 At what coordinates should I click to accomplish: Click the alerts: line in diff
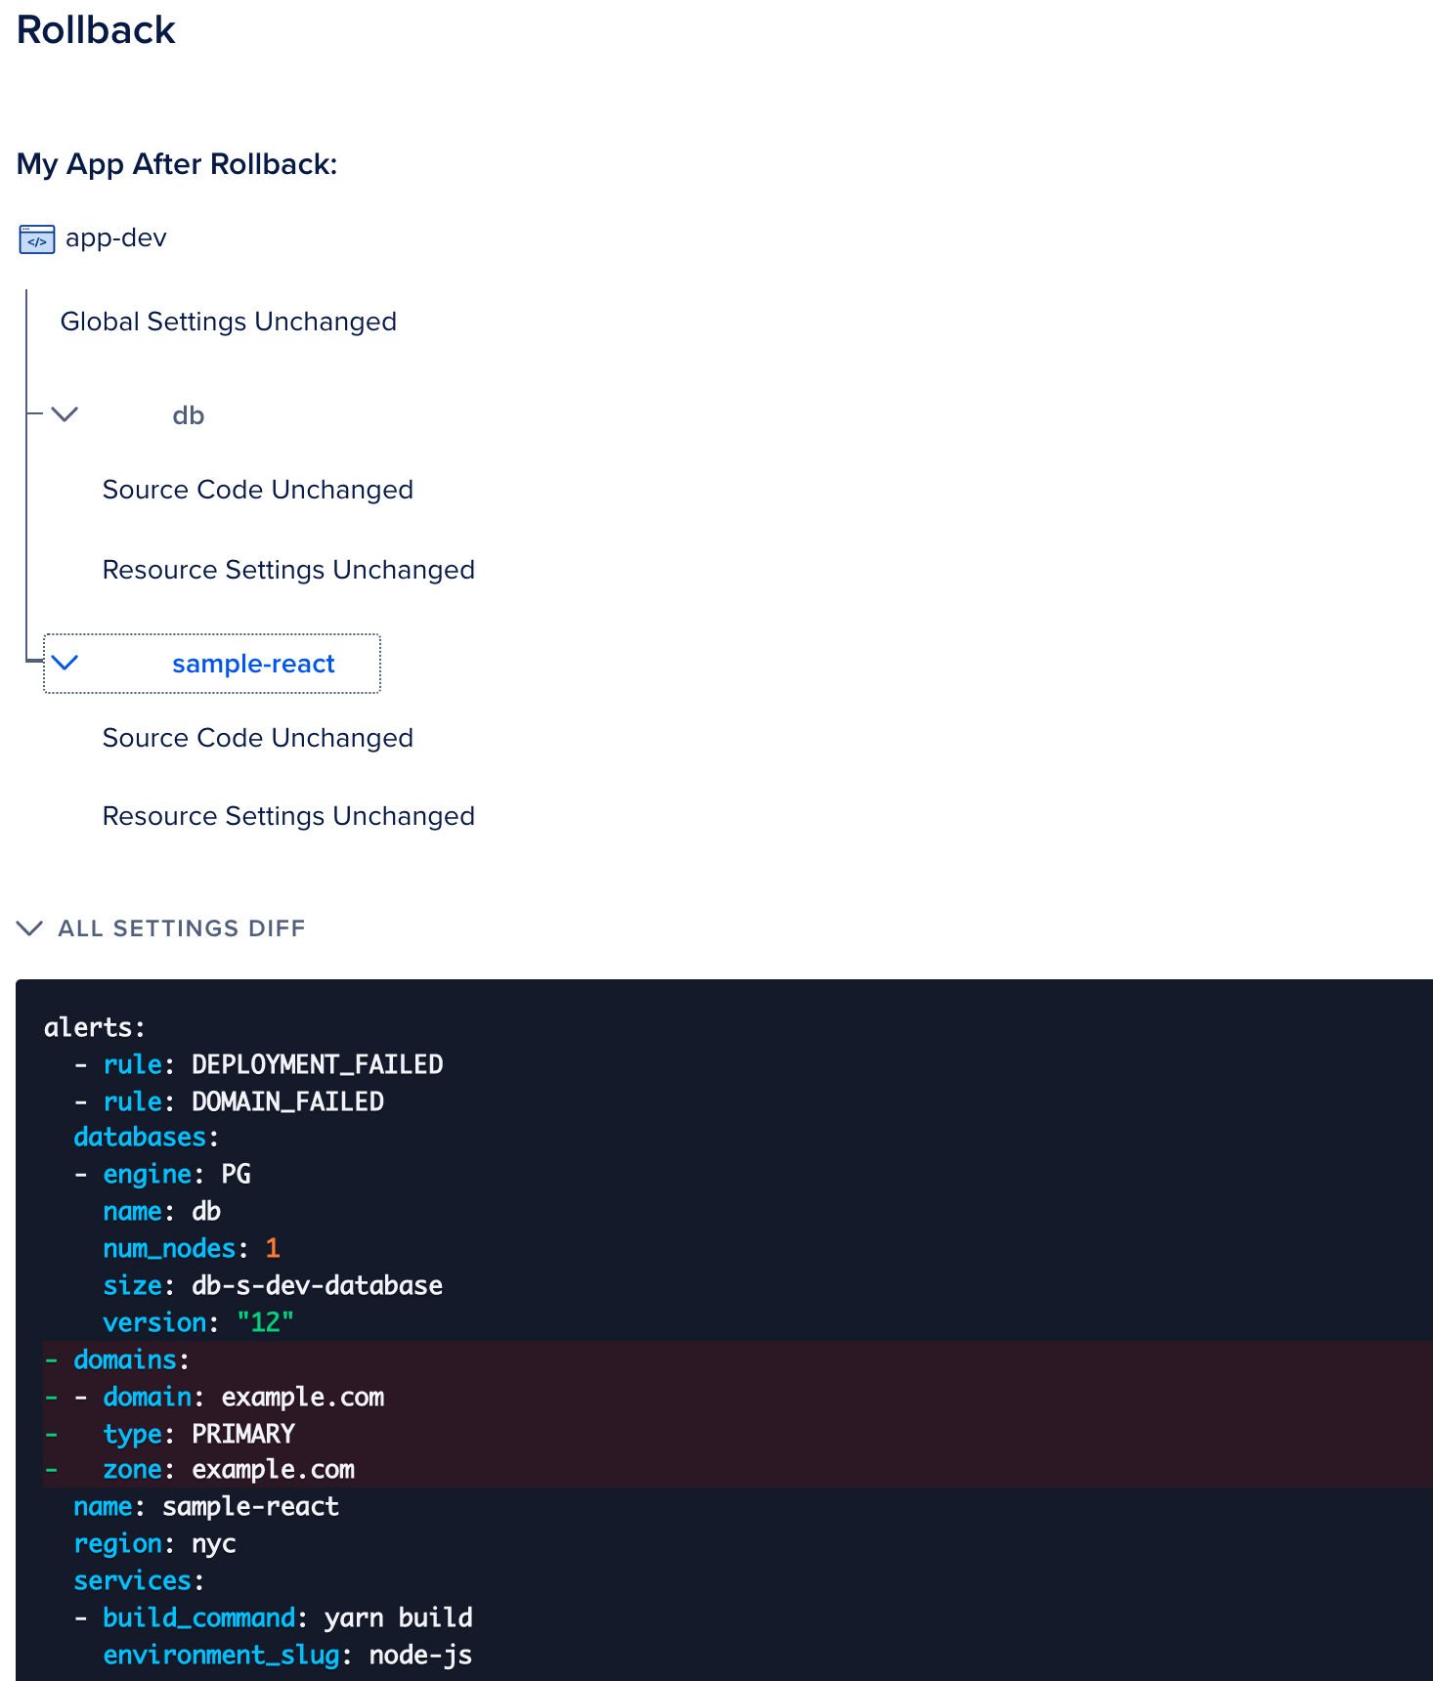(x=95, y=1027)
